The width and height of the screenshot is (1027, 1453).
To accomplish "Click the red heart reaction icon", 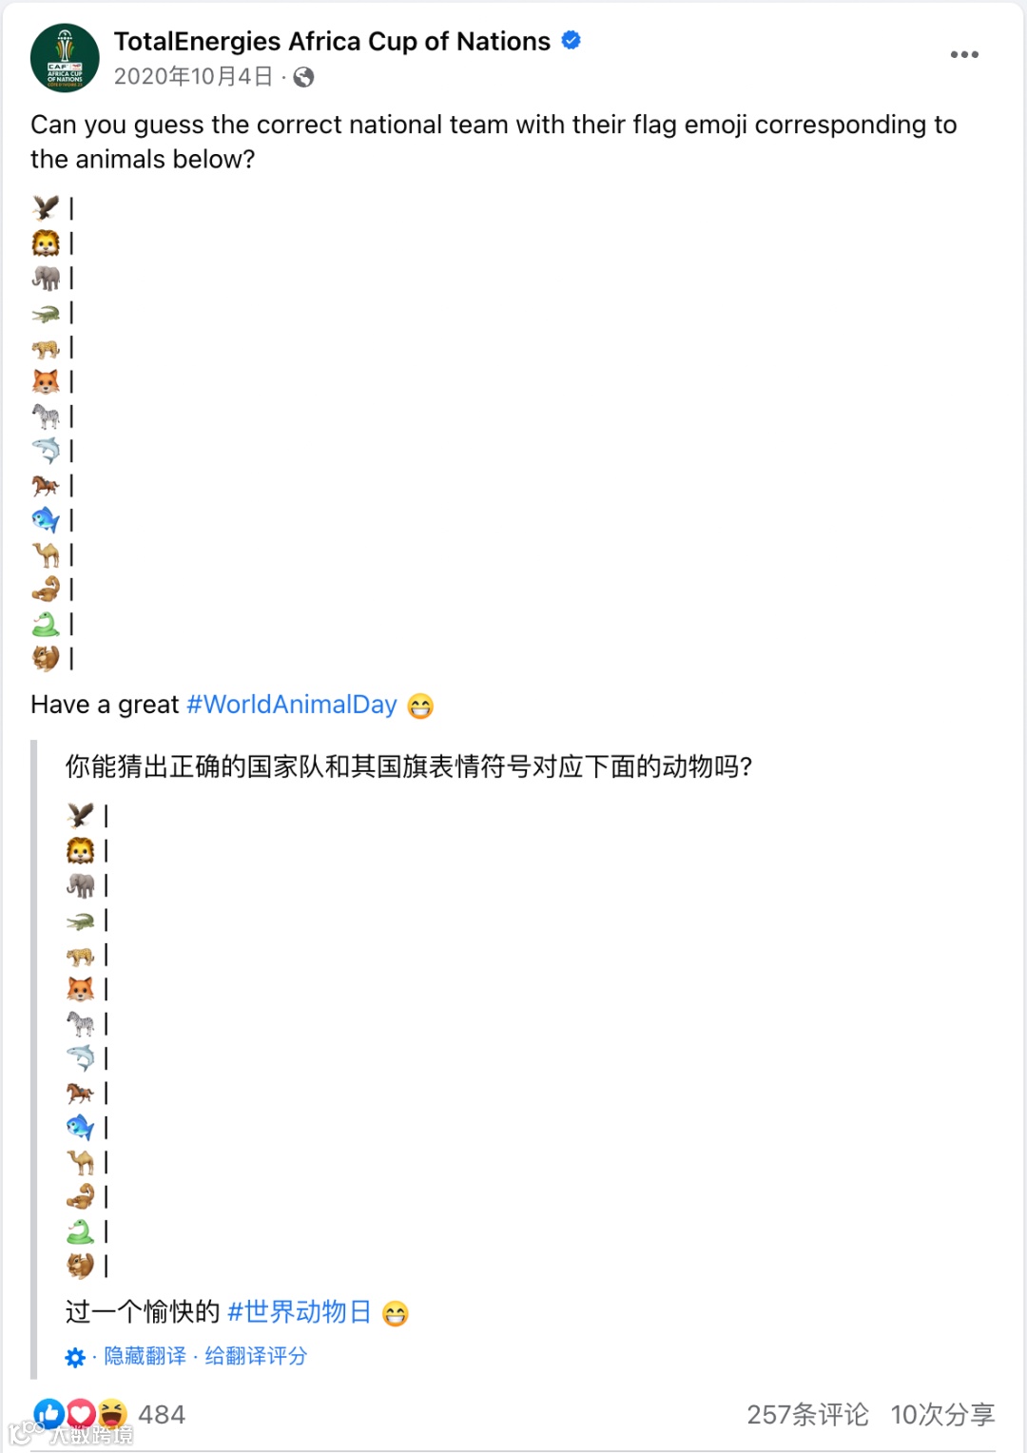I will coord(81,1414).
